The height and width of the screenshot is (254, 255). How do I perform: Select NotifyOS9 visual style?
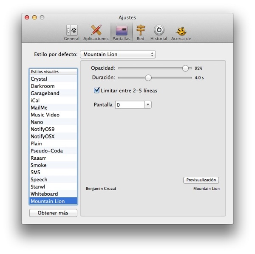(53, 129)
